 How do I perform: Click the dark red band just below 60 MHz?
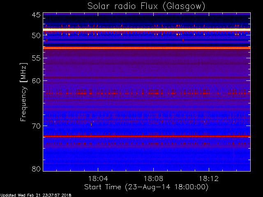pos(146,78)
